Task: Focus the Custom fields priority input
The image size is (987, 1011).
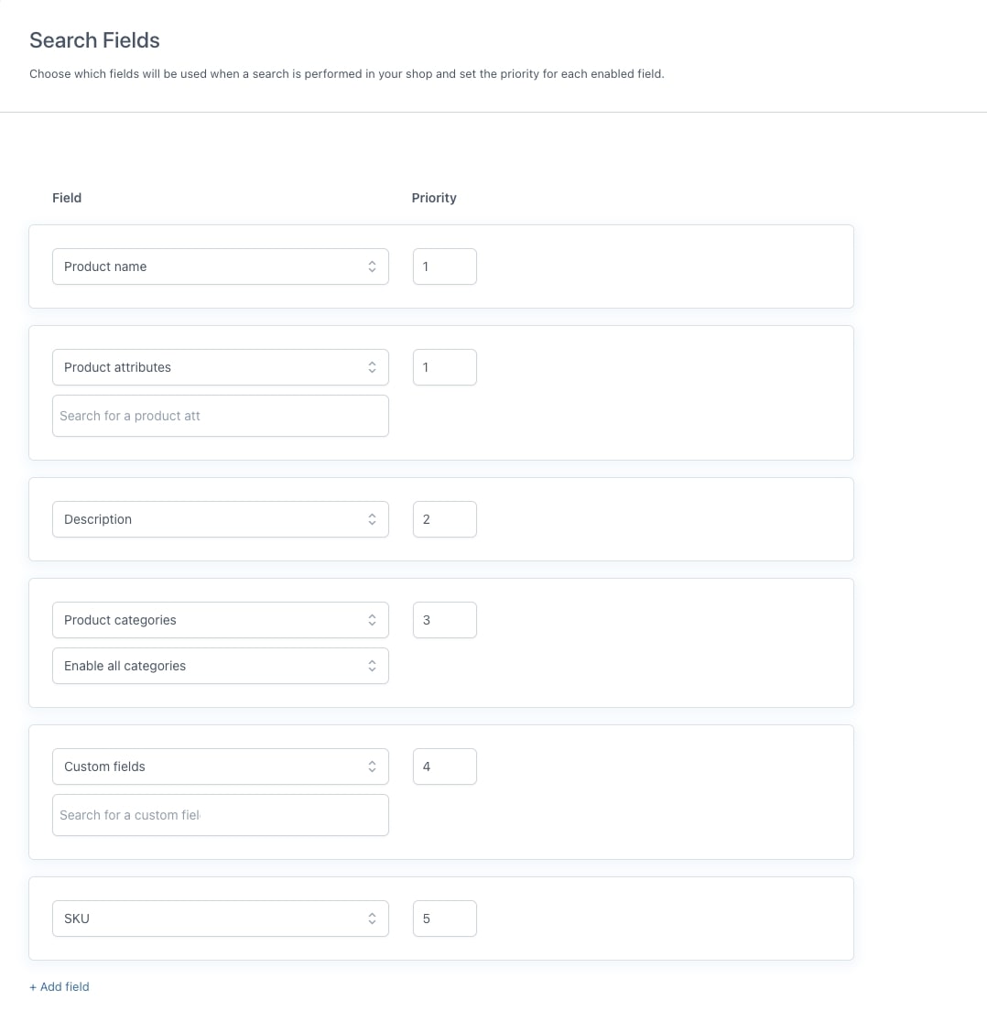Action: pyautogui.click(x=444, y=766)
